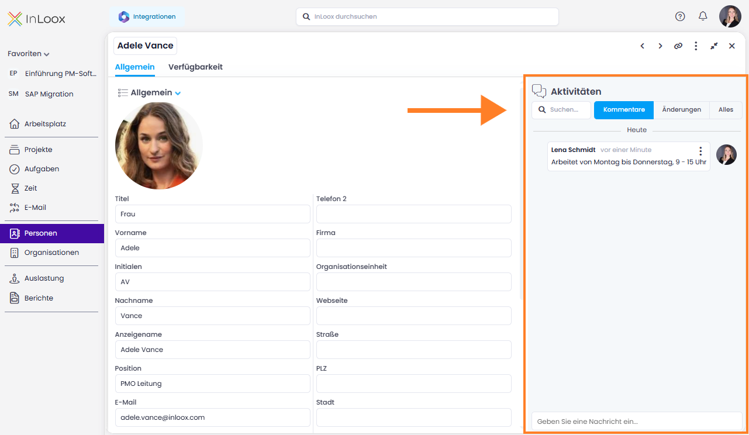Click the Arbeitsplatz label in sidebar
The height and width of the screenshot is (435, 749).
click(x=45, y=124)
